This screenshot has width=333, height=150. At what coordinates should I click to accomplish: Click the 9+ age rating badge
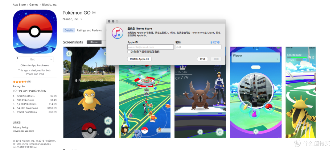point(94,13)
